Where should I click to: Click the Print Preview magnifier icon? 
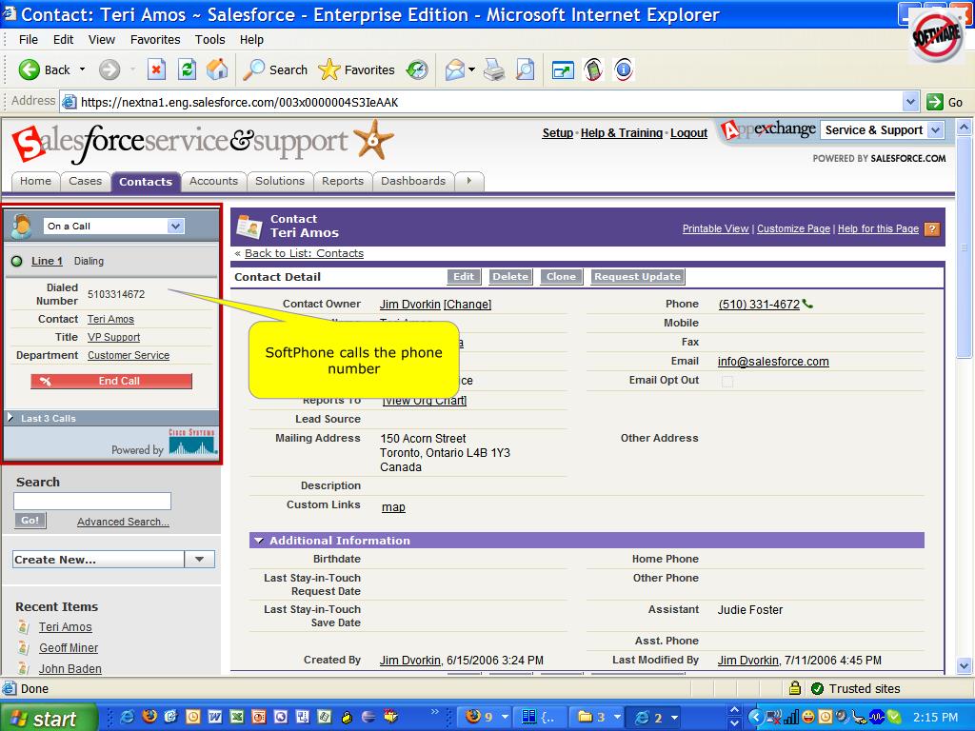[x=526, y=69]
